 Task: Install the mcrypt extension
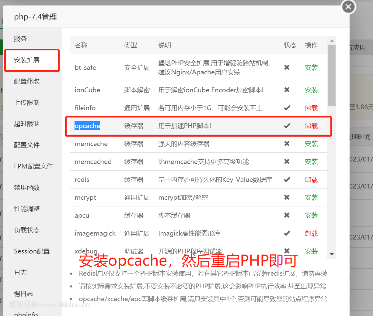[x=311, y=197]
